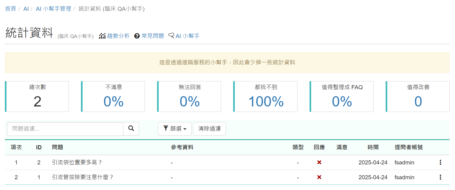Open the 值得整理成 FAQ 0% card

tap(342, 96)
